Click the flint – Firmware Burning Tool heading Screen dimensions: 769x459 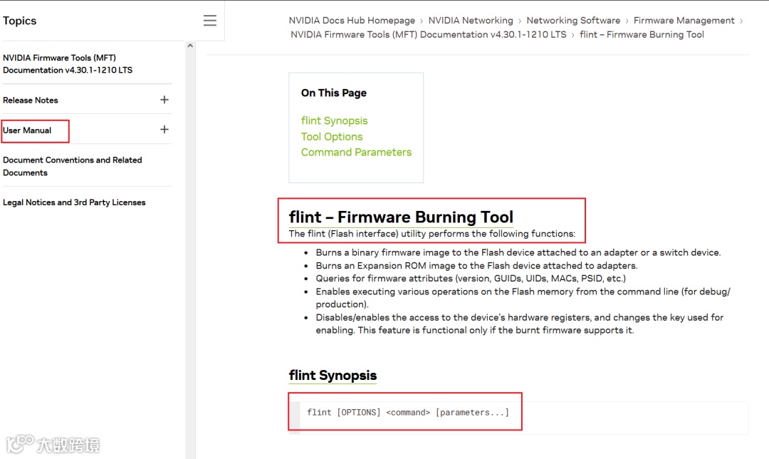pos(401,217)
